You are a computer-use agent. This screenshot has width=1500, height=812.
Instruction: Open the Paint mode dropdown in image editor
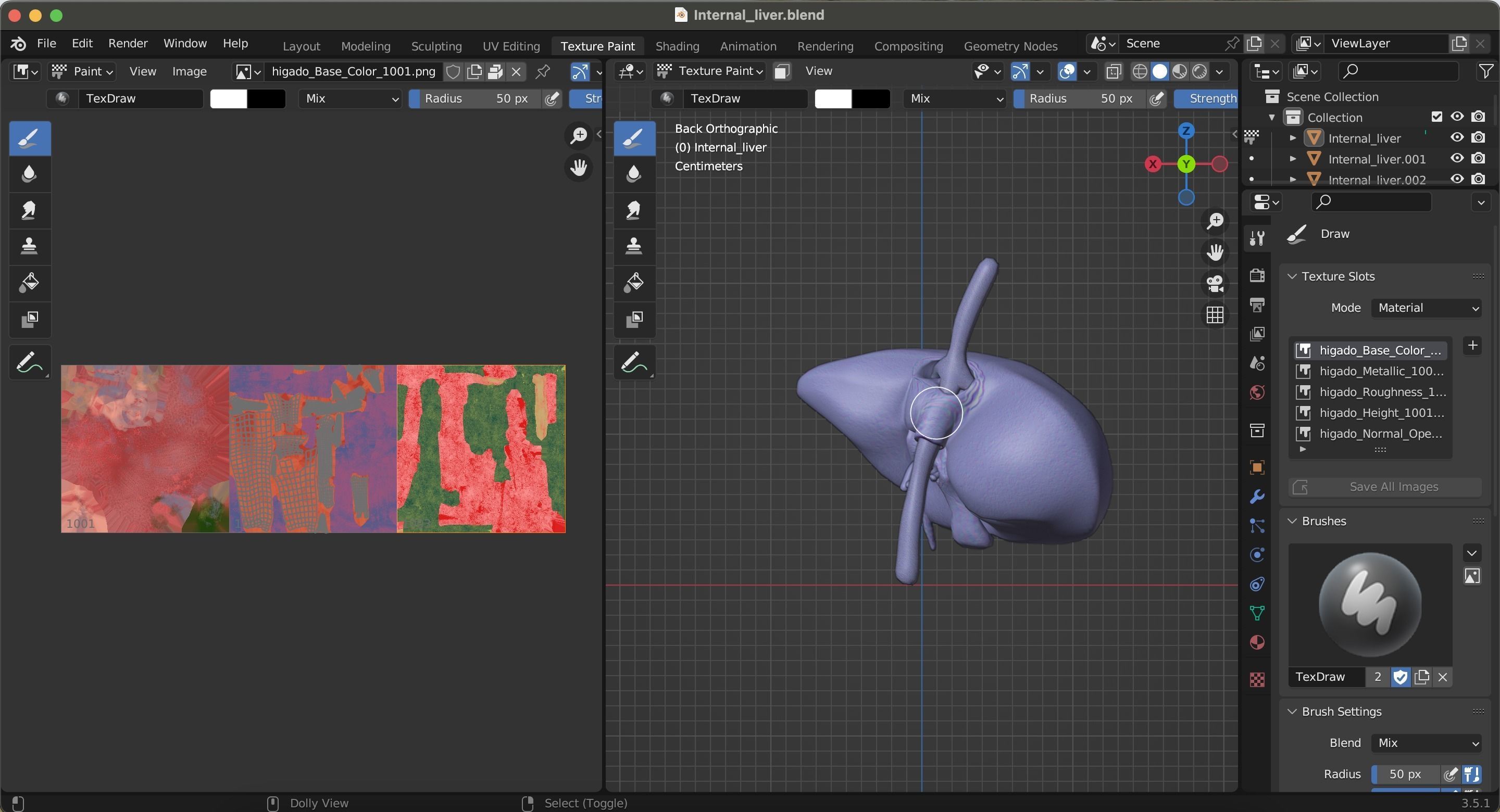coord(82,71)
